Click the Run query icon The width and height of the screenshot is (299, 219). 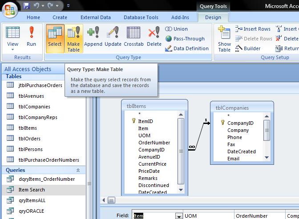(x=31, y=36)
